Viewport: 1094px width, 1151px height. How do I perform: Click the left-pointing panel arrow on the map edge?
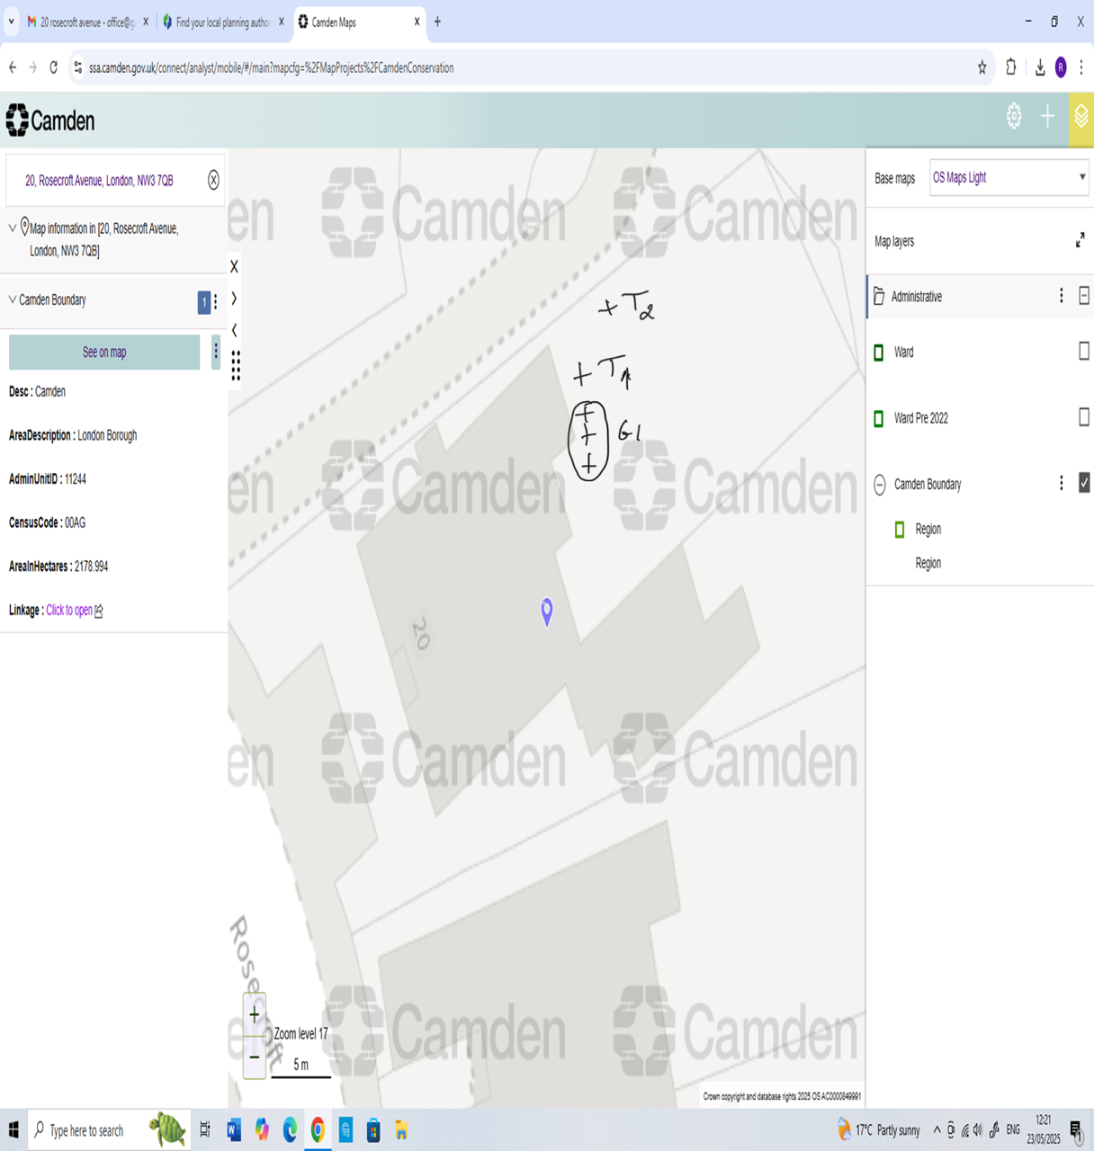[x=234, y=330]
